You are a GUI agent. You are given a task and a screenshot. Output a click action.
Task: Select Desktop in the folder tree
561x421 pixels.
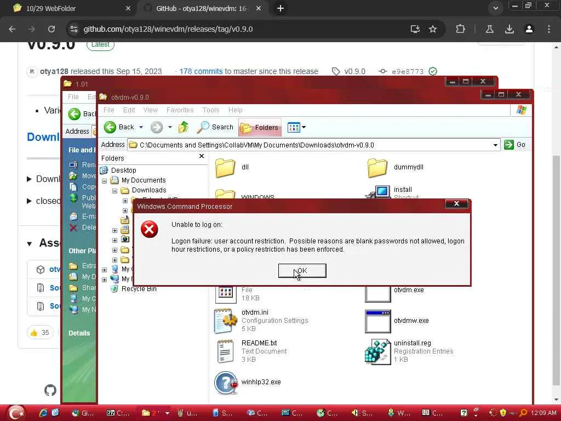(x=123, y=170)
